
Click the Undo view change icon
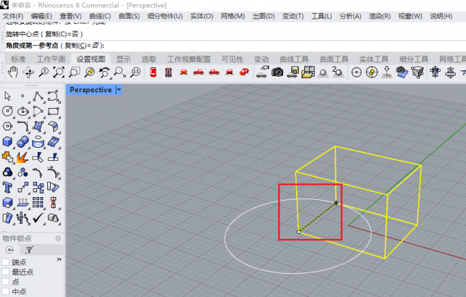104,73
